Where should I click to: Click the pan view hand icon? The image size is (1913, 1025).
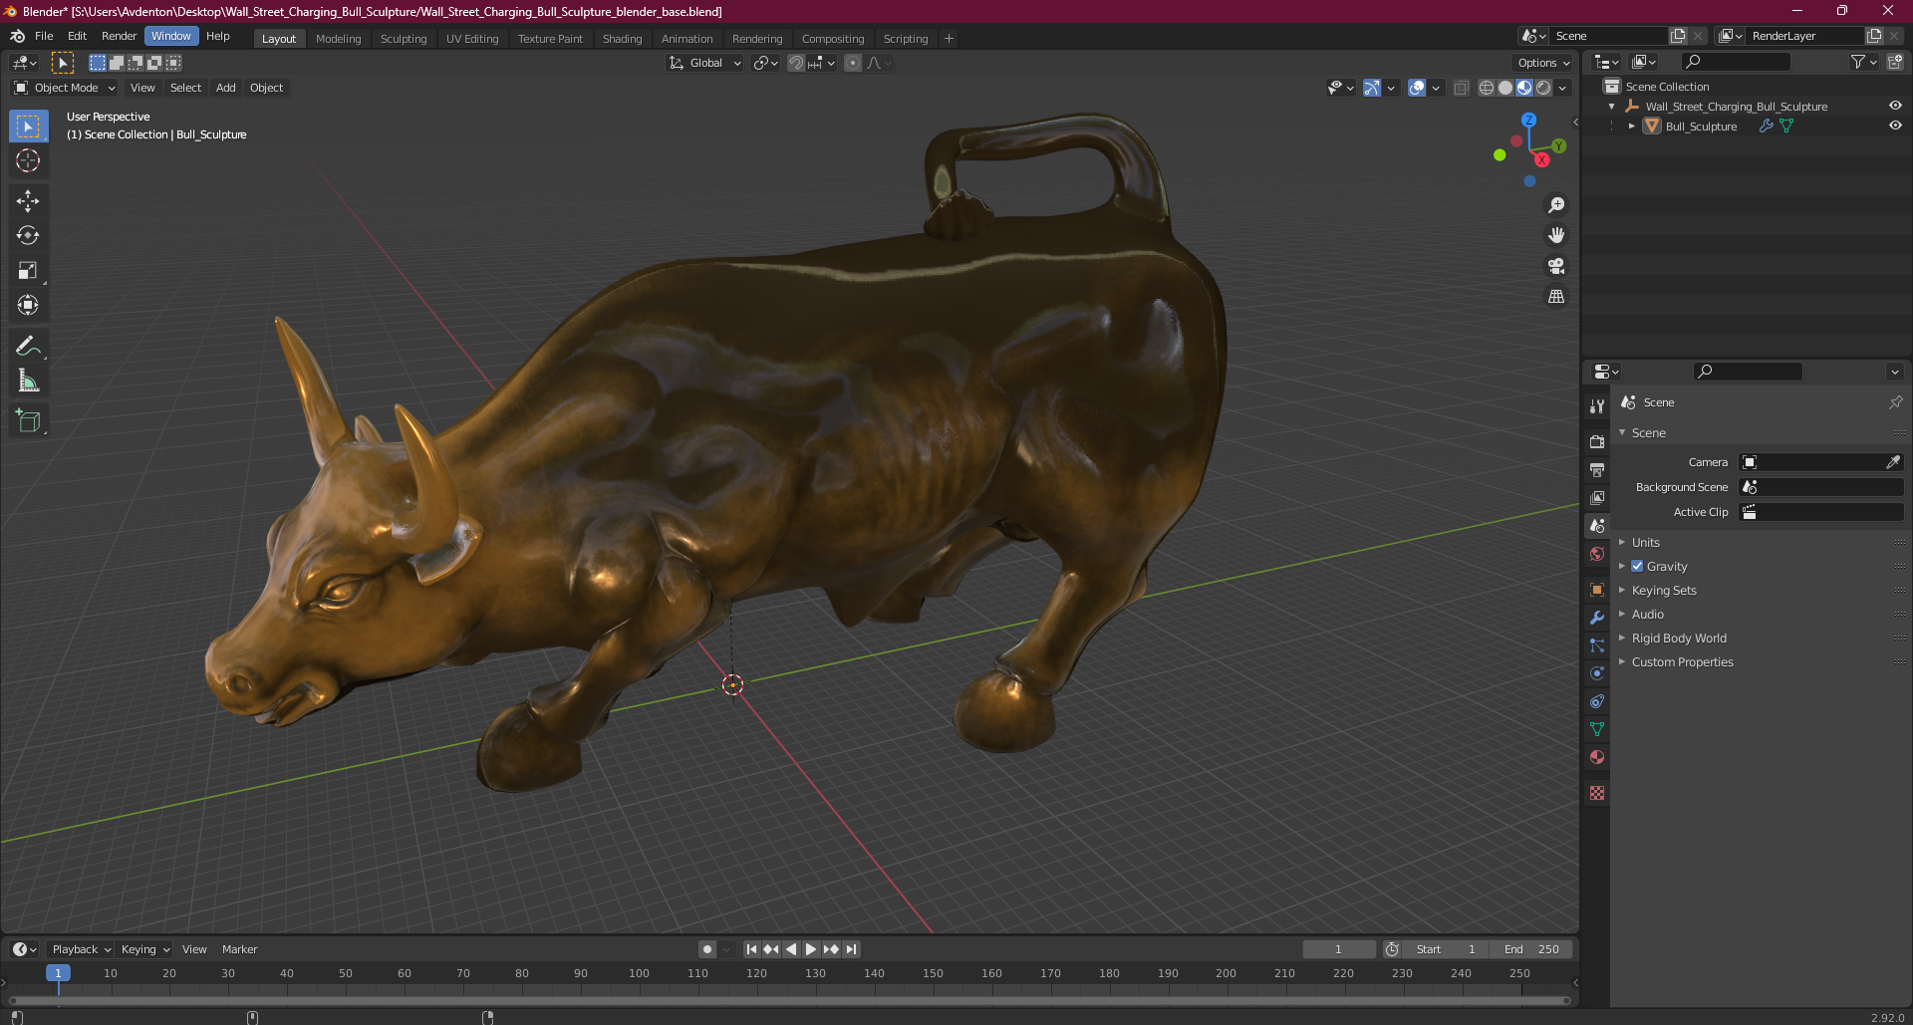tap(1556, 236)
